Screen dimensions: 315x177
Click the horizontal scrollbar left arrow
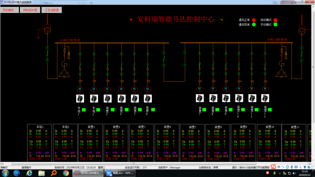tap(2, 164)
